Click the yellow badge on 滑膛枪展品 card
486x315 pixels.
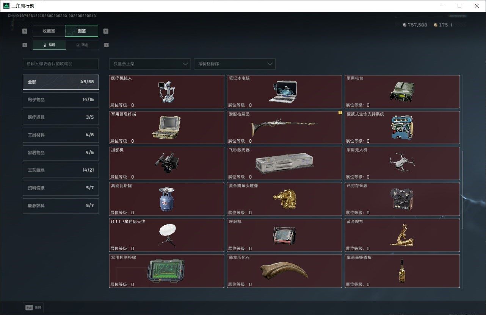coord(340,113)
